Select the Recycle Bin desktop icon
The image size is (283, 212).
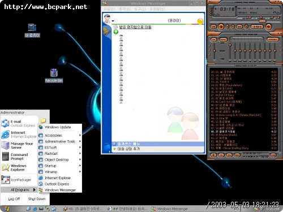tap(54, 75)
